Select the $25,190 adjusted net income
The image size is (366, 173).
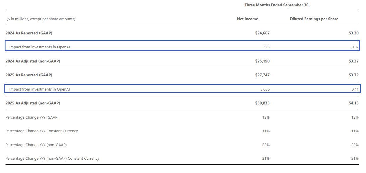262,61
